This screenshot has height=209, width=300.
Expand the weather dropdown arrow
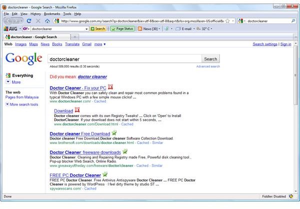coord(211,28)
